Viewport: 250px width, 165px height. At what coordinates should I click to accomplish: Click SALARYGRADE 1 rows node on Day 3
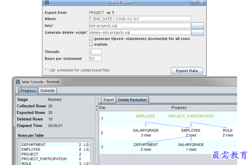point(191,147)
